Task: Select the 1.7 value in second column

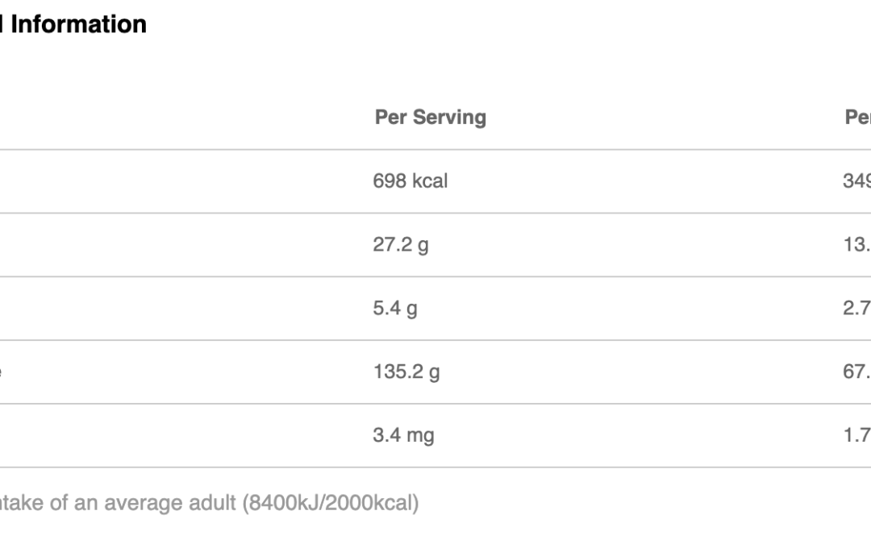Action: [856, 436]
